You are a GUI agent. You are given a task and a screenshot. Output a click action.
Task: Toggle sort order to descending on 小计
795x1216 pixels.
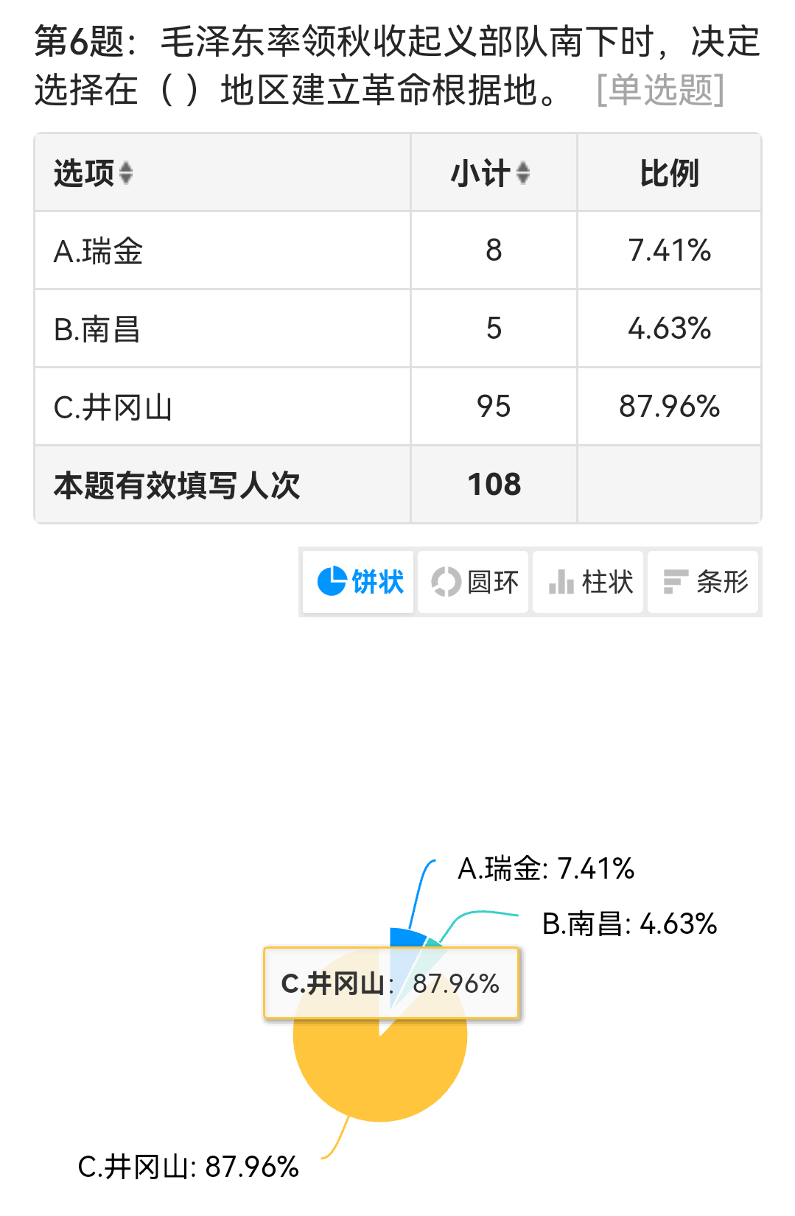tap(524, 178)
